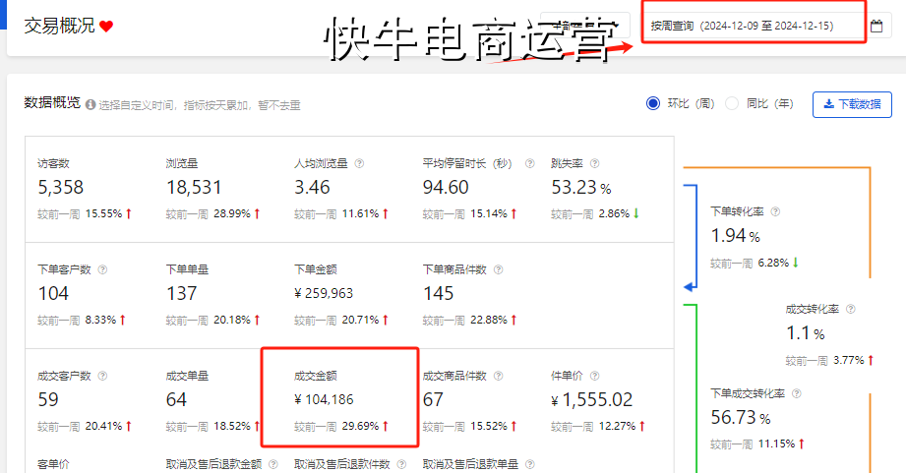Click 成交金额 change 29.69% text
This screenshot has height=473, width=906.
click(x=361, y=426)
